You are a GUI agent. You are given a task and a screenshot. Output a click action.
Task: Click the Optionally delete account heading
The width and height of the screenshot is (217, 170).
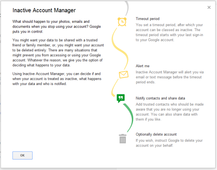(156, 135)
